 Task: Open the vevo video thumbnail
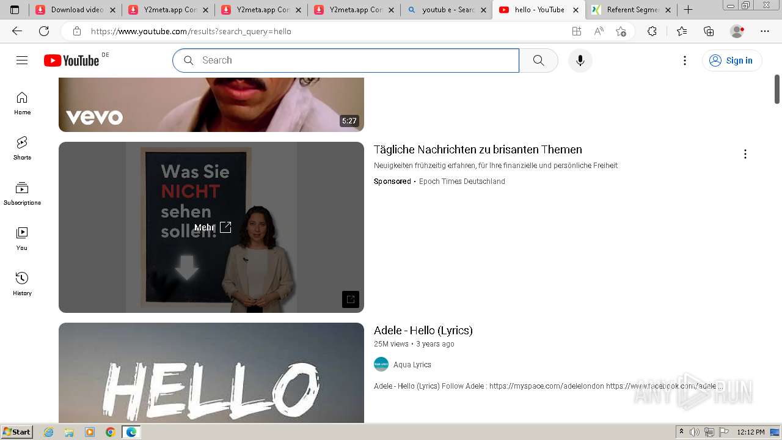[x=211, y=105]
